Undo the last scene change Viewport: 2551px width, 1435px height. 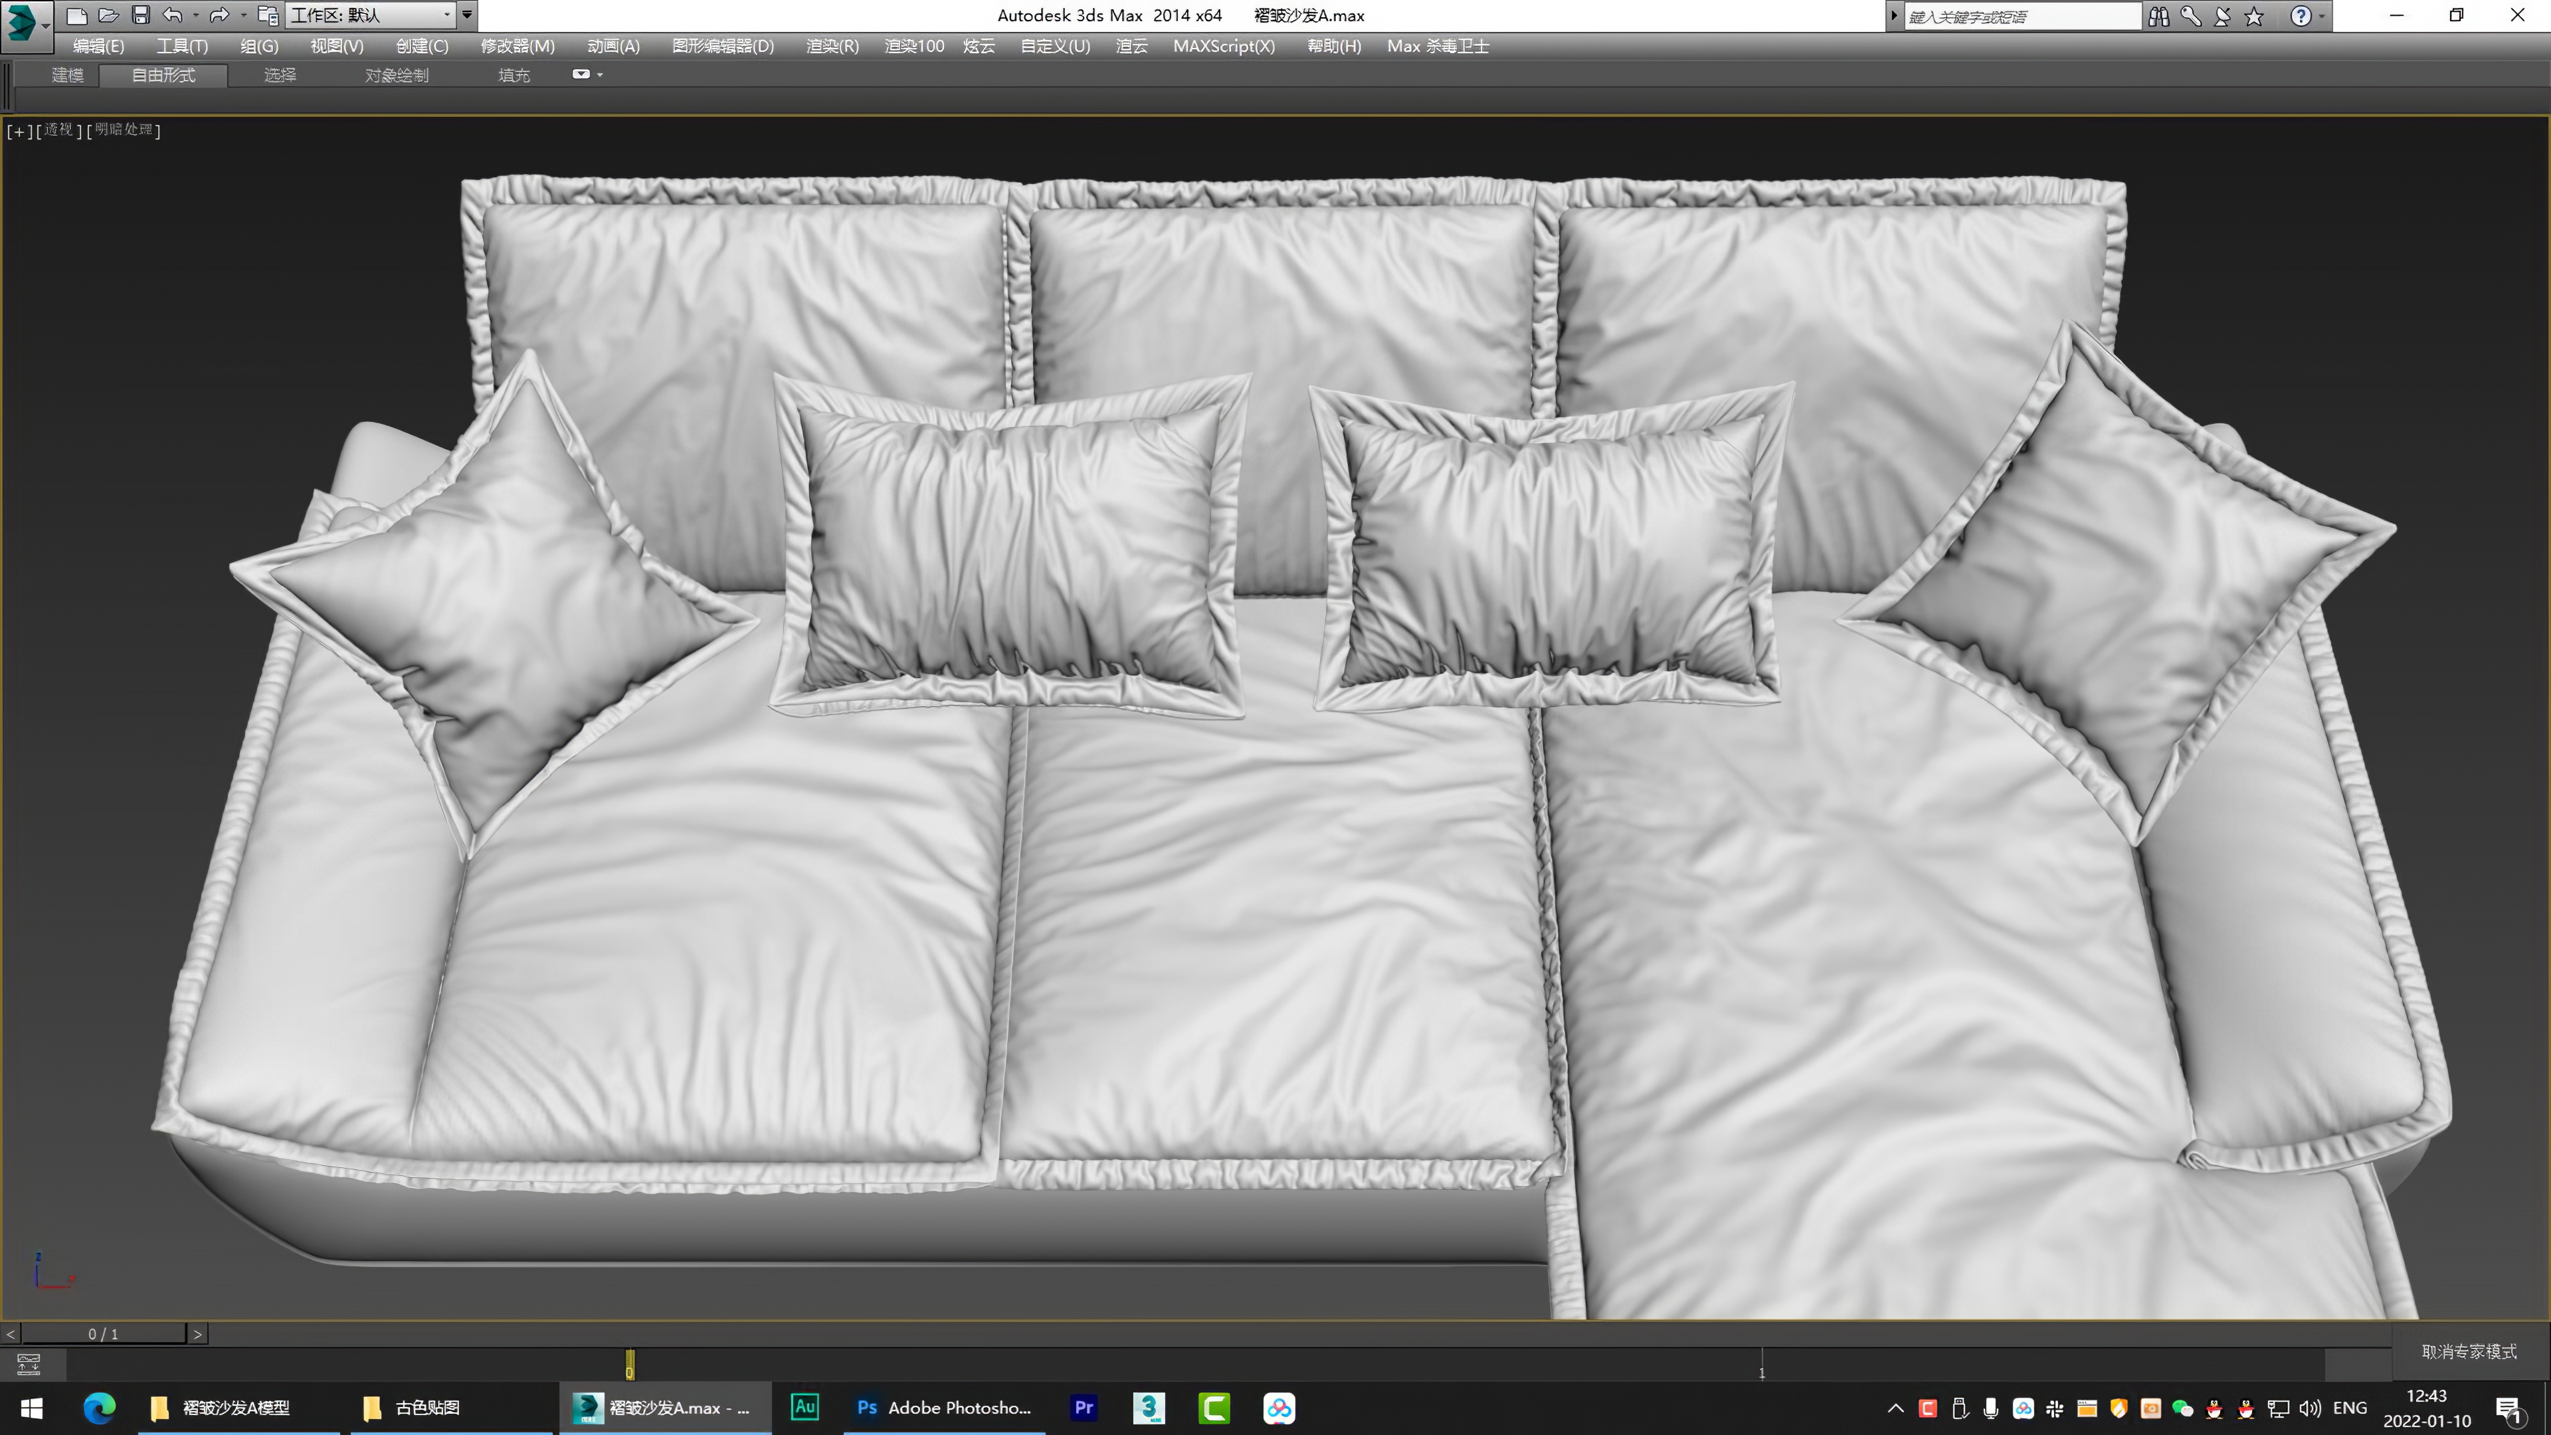173,15
